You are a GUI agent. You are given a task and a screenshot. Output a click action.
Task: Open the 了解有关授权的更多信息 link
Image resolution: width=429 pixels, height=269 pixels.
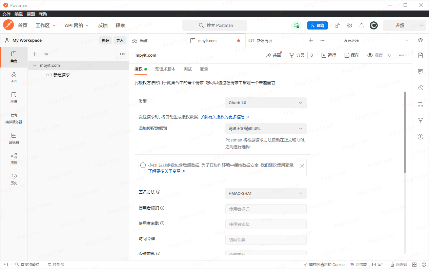[224, 117]
